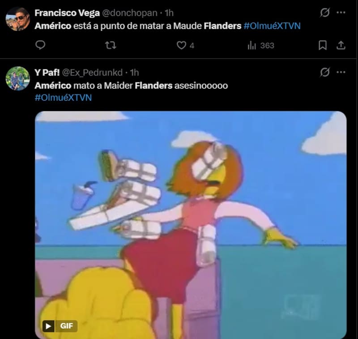Open #OlmuéXTVN hashtag in second tweet

point(63,98)
